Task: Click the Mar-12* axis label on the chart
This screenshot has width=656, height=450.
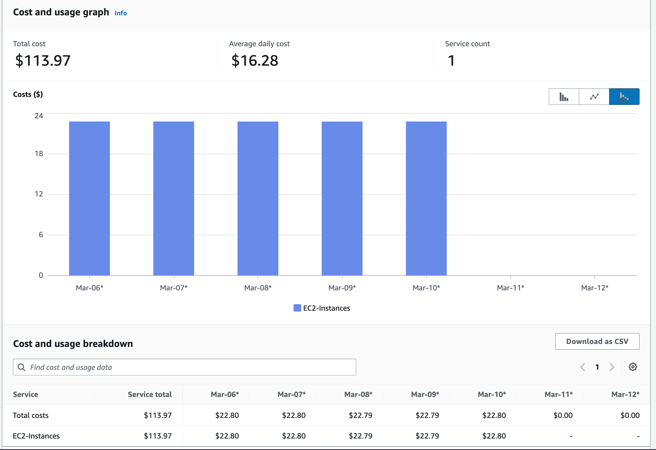Action: [595, 287]
